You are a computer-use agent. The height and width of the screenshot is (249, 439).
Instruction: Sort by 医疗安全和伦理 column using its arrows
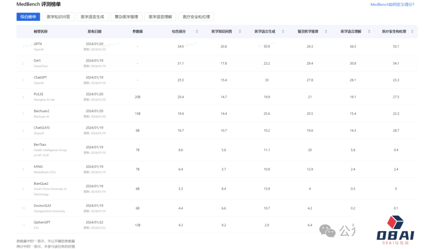412,31
